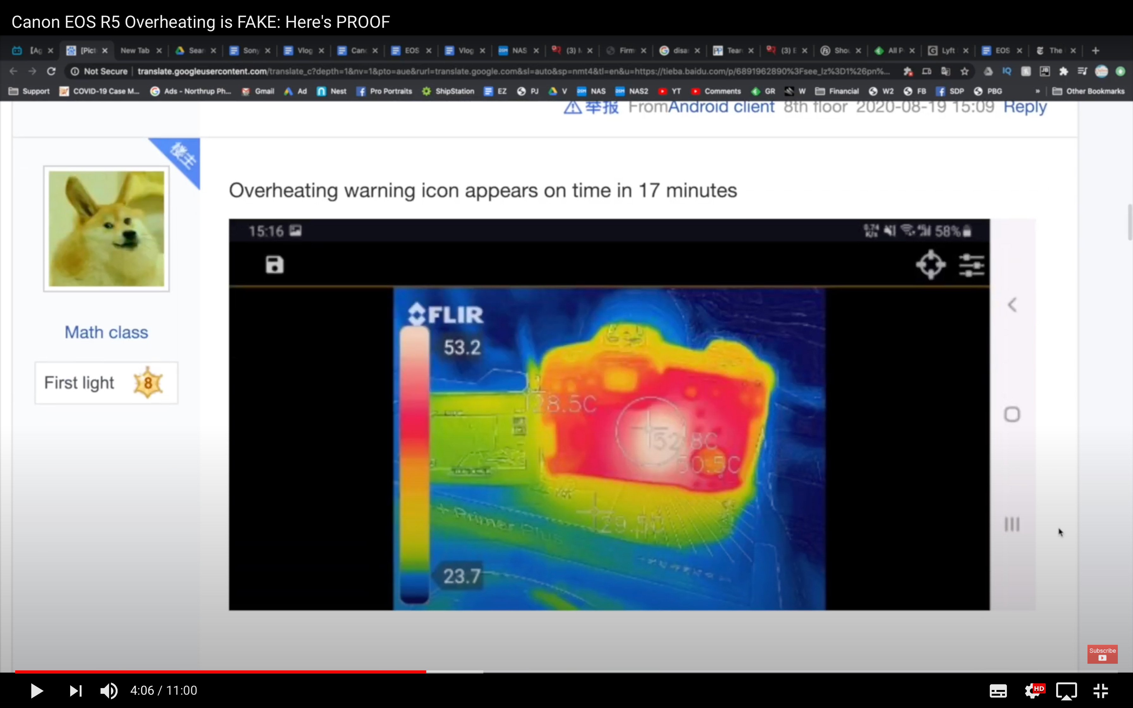Click the Google Translate extension icon

coord(945,71)
